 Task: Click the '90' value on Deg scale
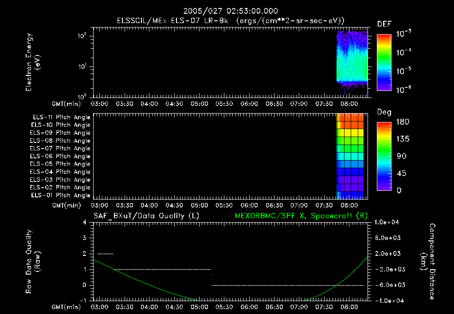coord(402,156)
